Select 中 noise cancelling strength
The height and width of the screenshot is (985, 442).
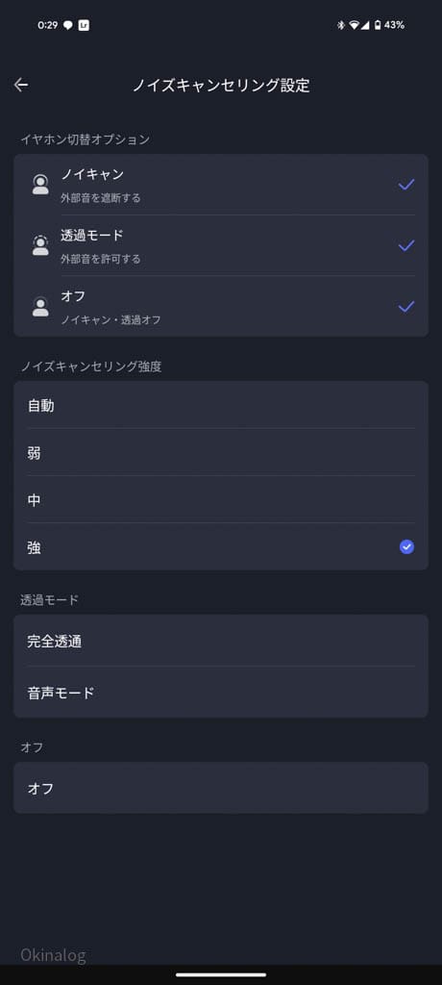221,499
